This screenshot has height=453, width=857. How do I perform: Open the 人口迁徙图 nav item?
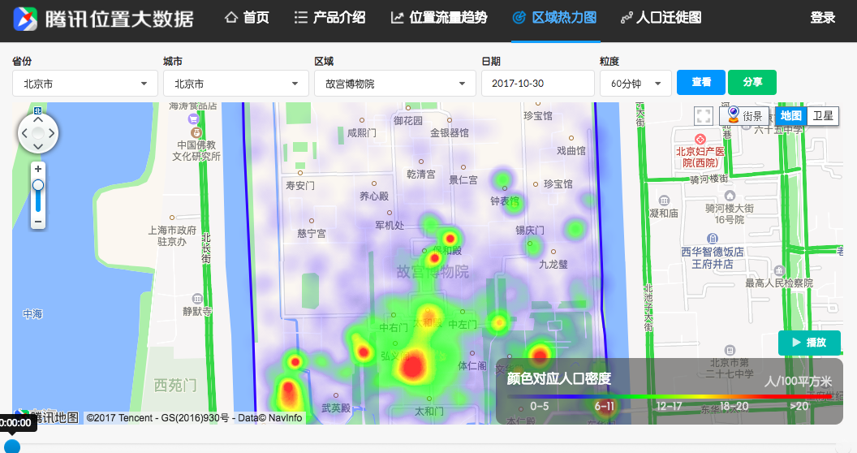click(x=661, y=18)
